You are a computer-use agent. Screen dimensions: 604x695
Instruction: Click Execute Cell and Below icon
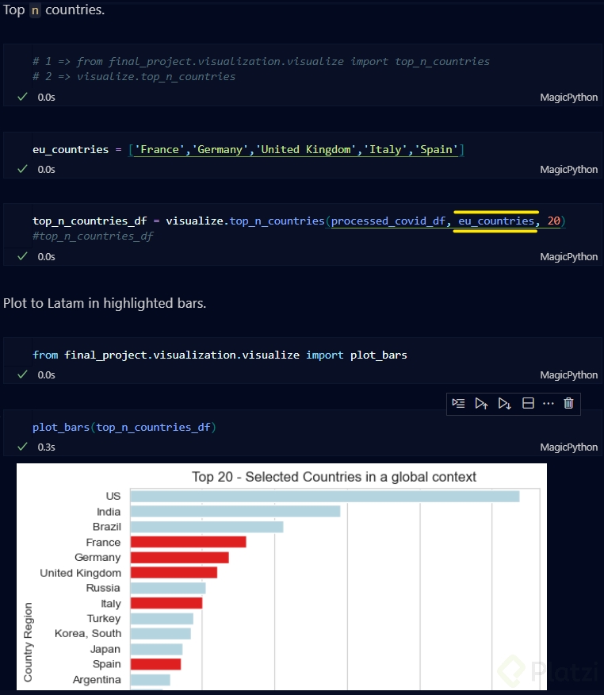click(x=504, y=403)
